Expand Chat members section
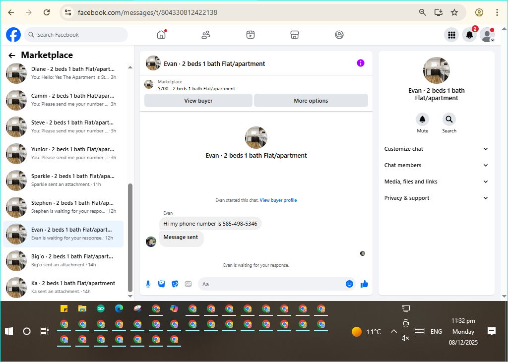This screenshot has width=508, height=362. (x=436, y=165)
